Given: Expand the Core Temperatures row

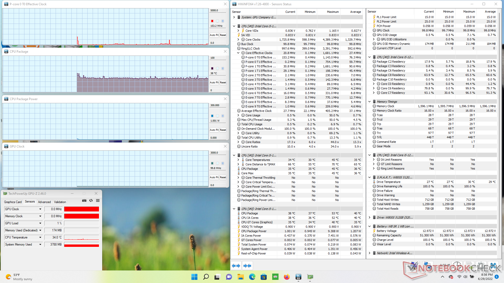Looking at the screenshot, I should [238, 160].
